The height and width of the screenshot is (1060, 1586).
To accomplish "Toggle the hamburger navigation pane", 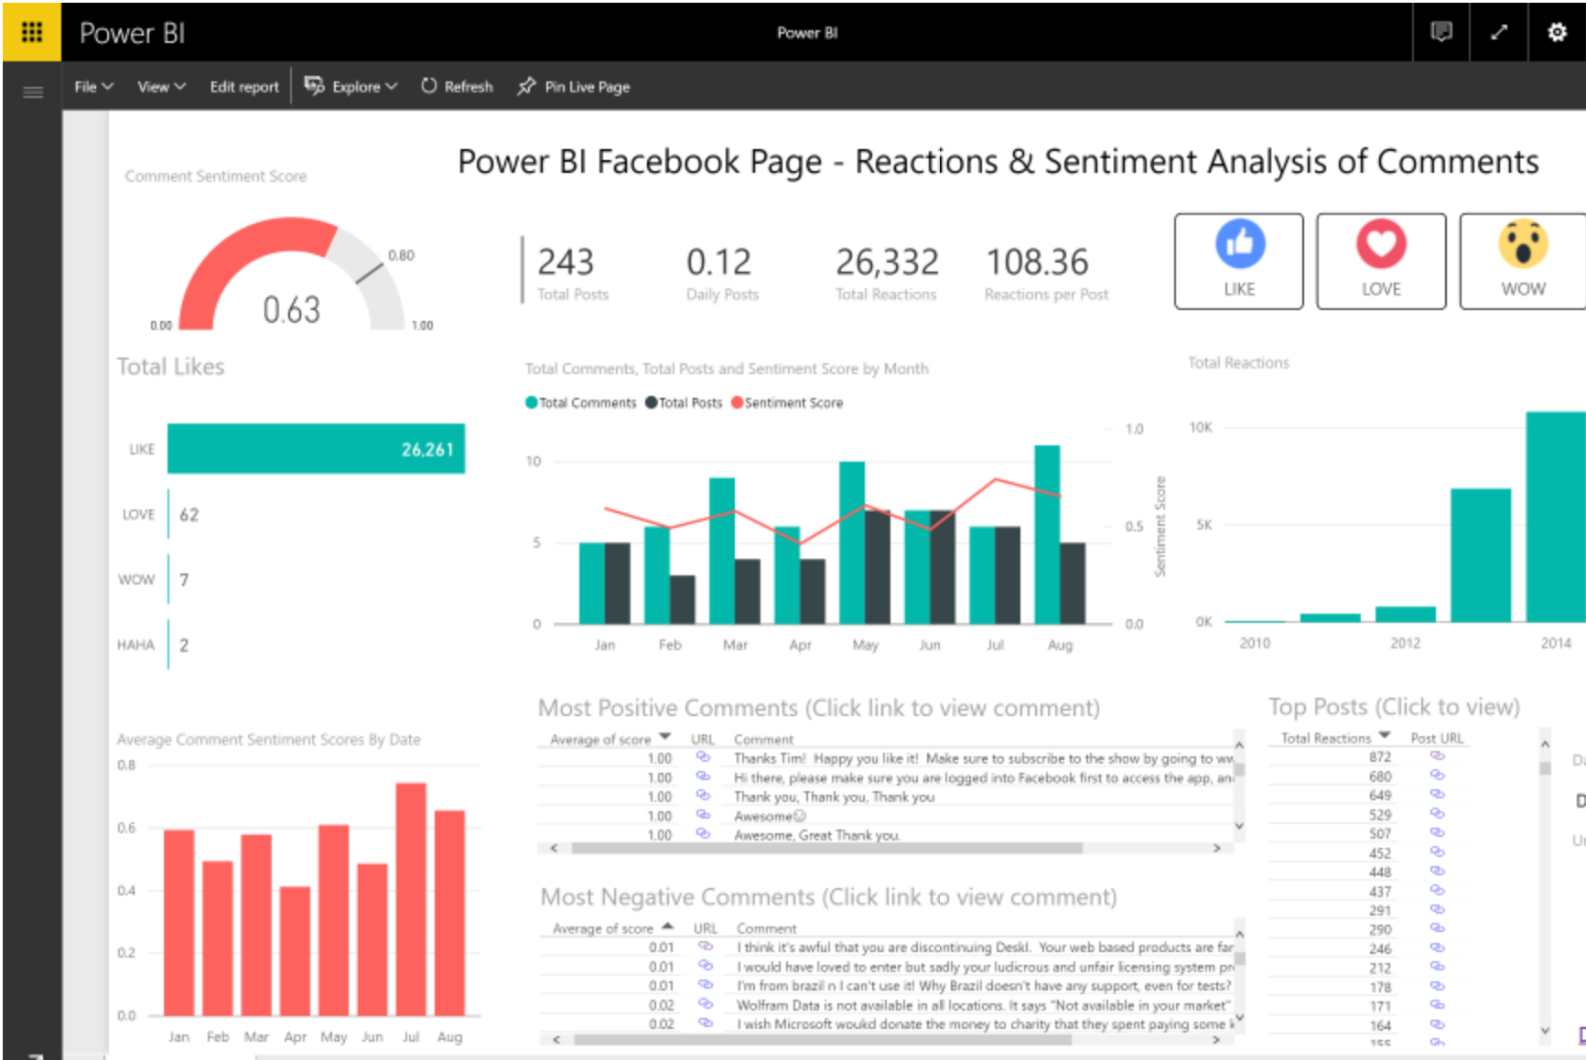I will (x=33, y=91).
